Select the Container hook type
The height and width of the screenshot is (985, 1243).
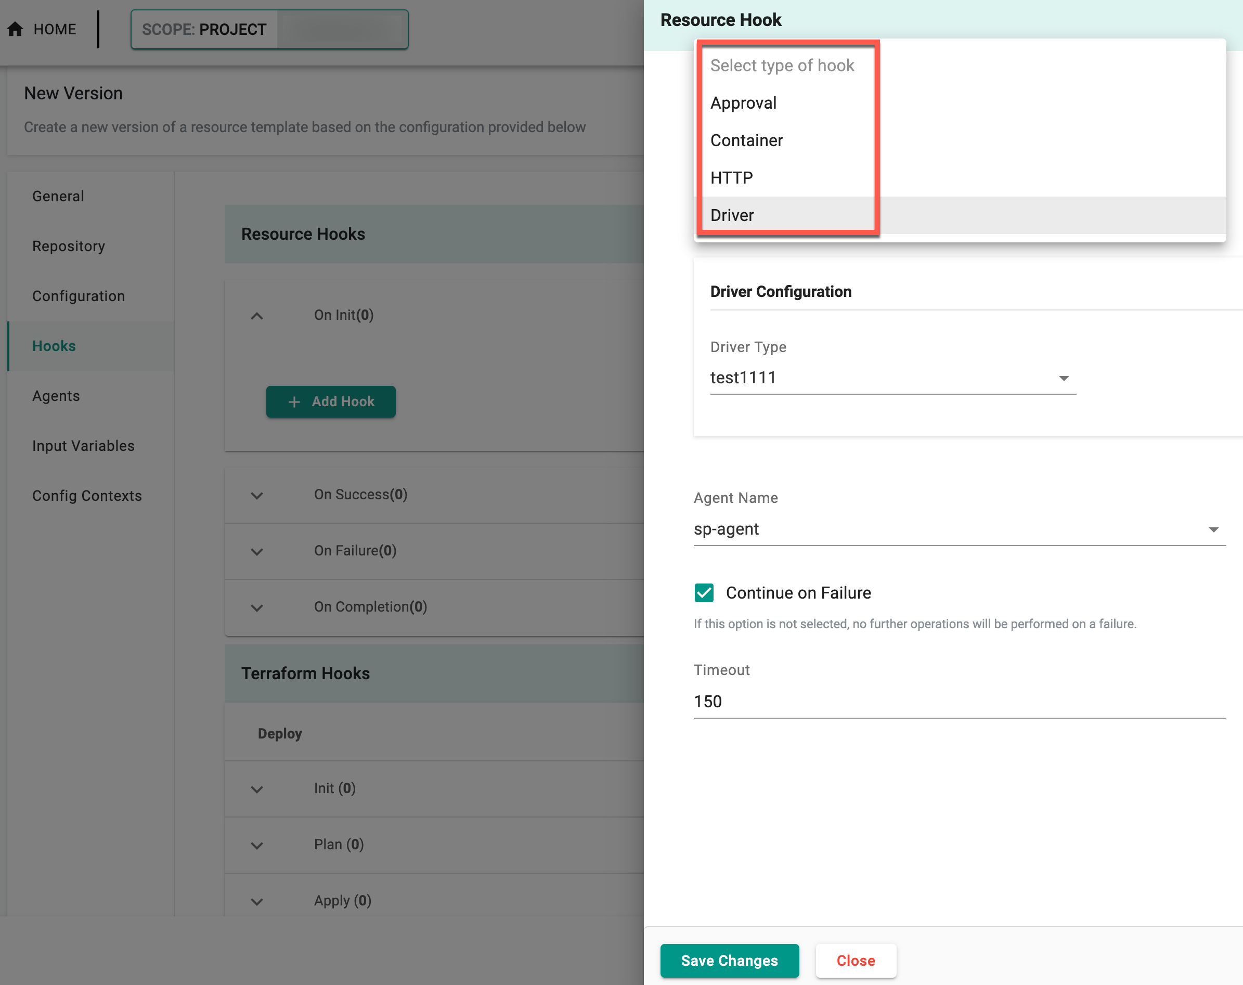[x=747, y=140]
